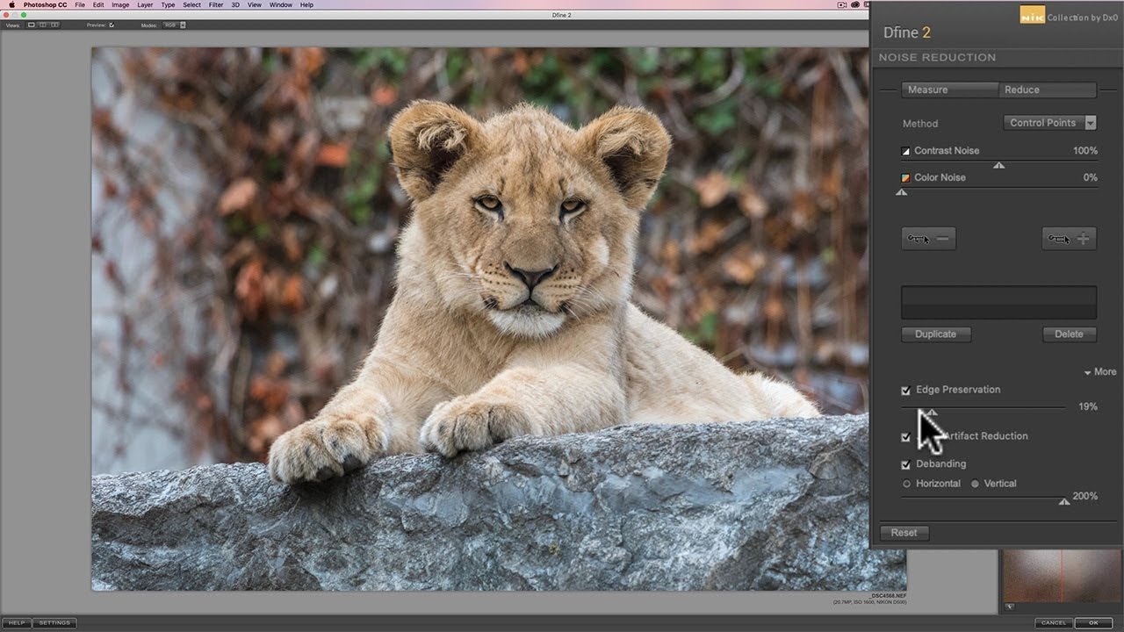Image resolution: width=1124 pixels, height=632 pixels.
Task: Click the loupe pin icon below the thumbnail
Action: [1009, 607]
